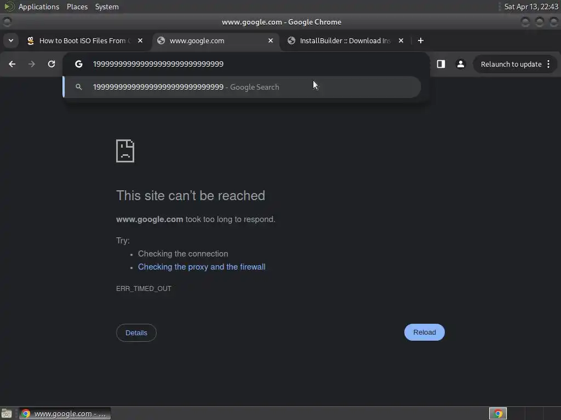Screen dimensions: 561x420
Task: Reload page with the toolbar refresh icon
Action: [x=51, y=64]
